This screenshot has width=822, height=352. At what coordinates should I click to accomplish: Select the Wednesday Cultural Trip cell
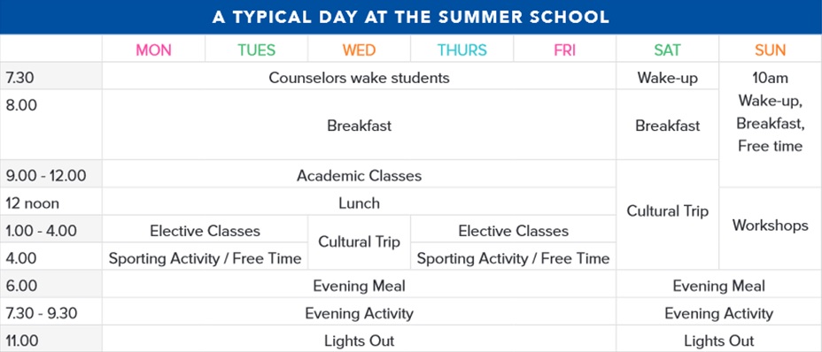coord(359,242)
